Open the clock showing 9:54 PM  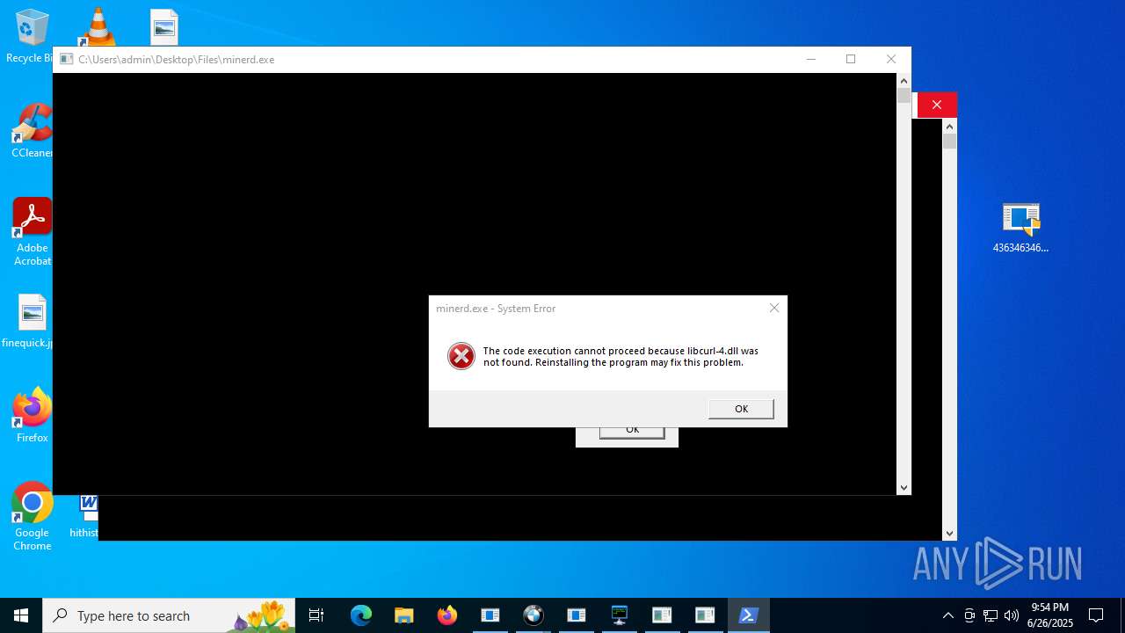pos(1050,615)
